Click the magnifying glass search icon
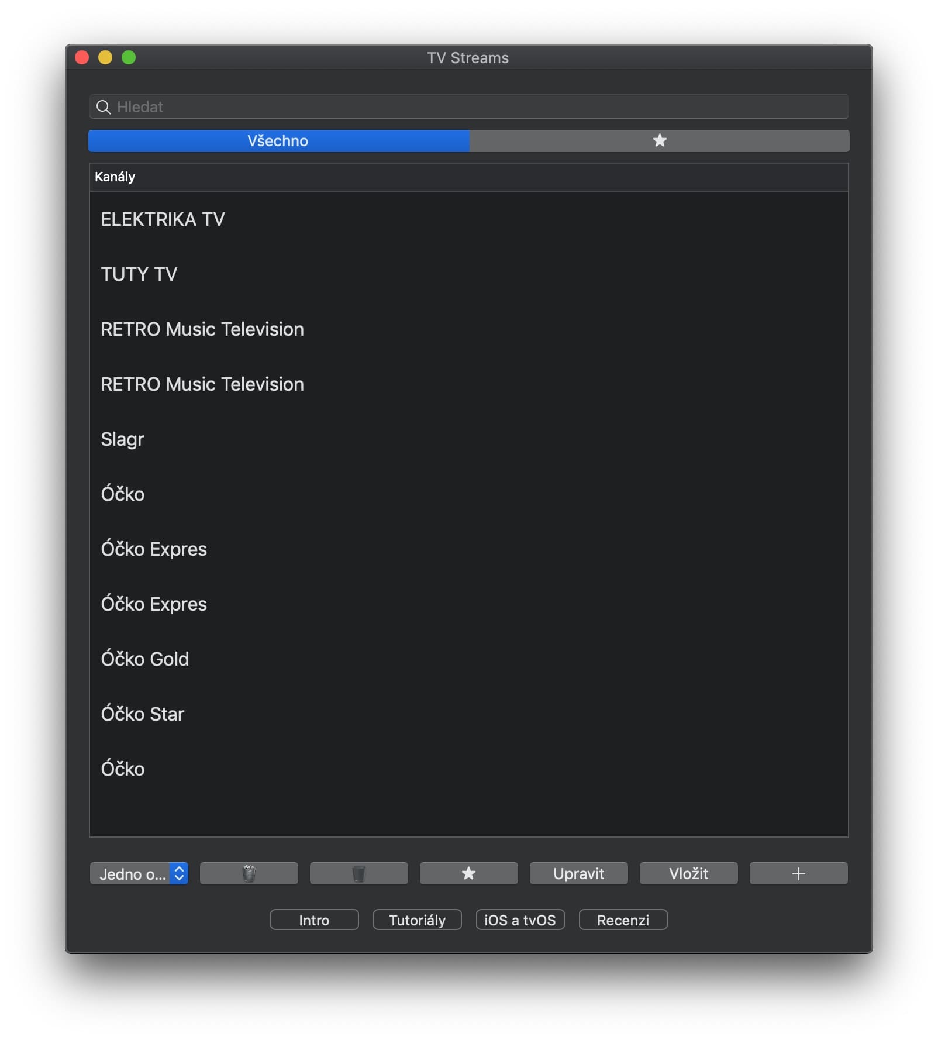The height and width of the screenshot is (1040, 938). coord(104,107)
